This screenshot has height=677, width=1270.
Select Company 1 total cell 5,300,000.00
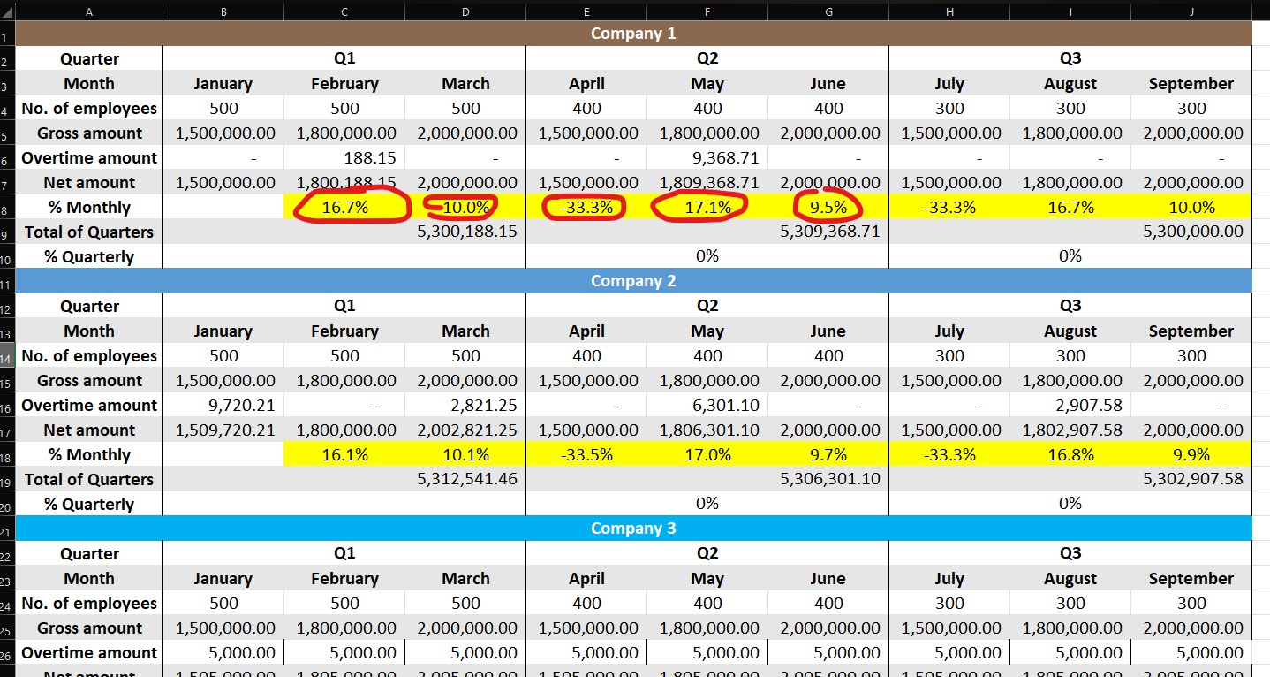(1191, 232)
